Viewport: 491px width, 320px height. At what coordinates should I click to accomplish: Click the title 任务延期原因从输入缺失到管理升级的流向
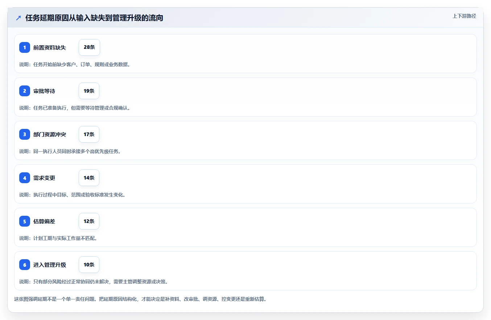[x=94, y=18]
